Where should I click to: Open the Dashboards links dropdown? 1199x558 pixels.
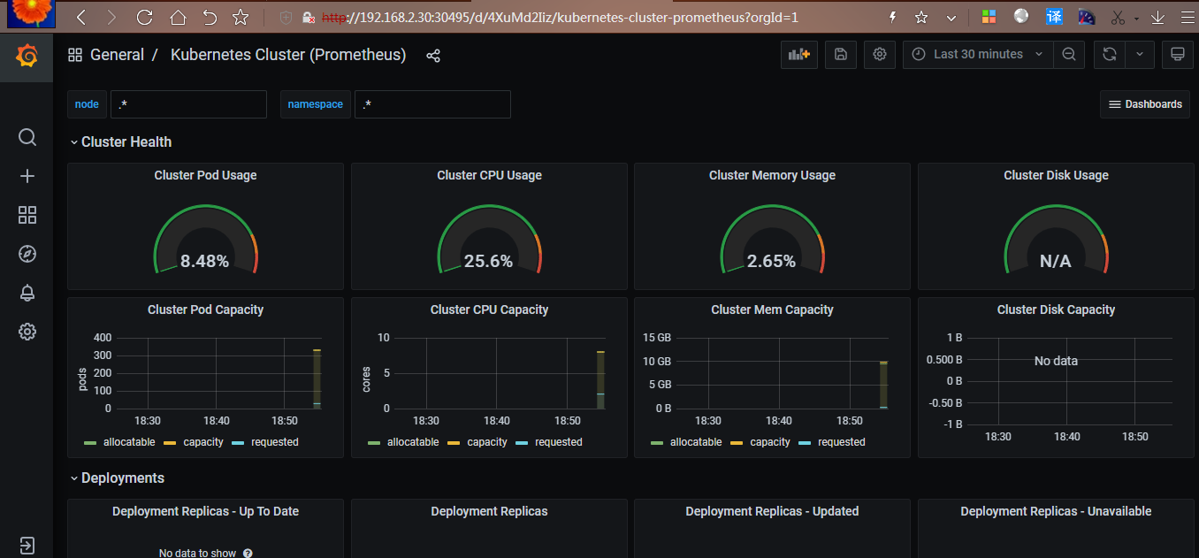1145,104
